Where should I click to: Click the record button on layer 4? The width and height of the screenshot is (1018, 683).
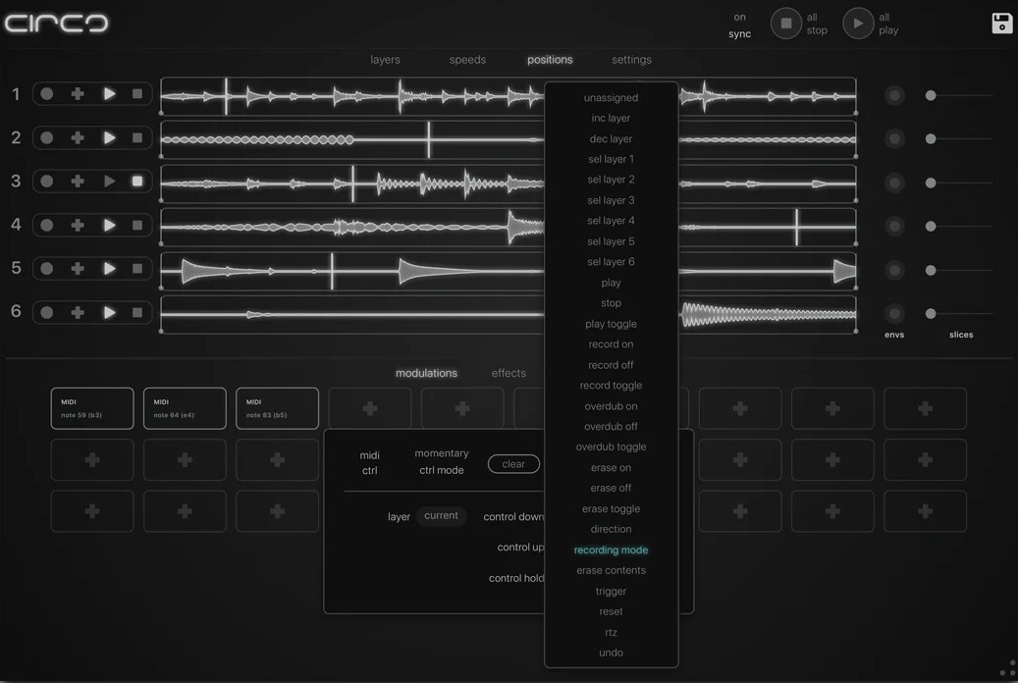click(47, 226)
